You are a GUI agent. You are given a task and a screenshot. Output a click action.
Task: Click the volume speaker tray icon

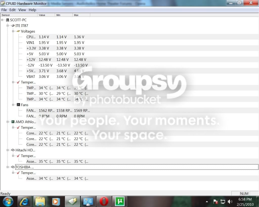pyautogui.click(x=230, y=201)
